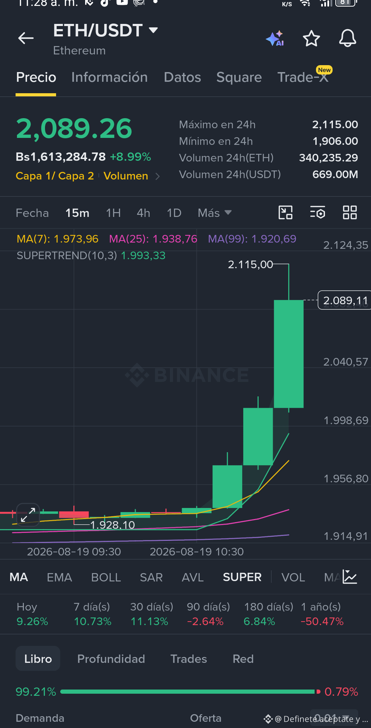The image size is (371, 728).
Task: Toggle the MA indicator
Action: pyautogui.click(x=19, y=577)
